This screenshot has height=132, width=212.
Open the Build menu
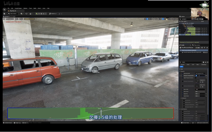(35, 8)
